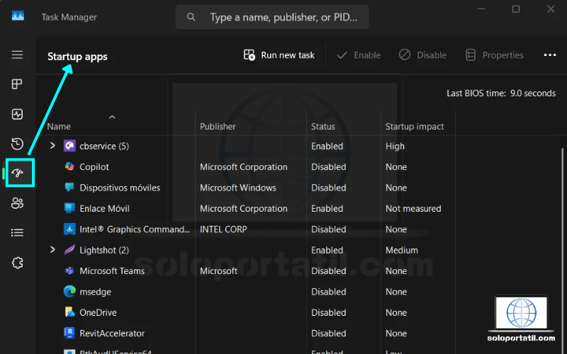Open the hamburger navigation menu
The height and width of the screenshot is (354, 567).
click(17, 55)
